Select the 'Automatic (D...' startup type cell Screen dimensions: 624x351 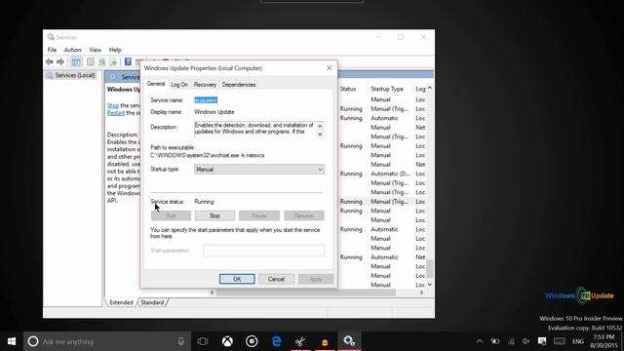390,174
